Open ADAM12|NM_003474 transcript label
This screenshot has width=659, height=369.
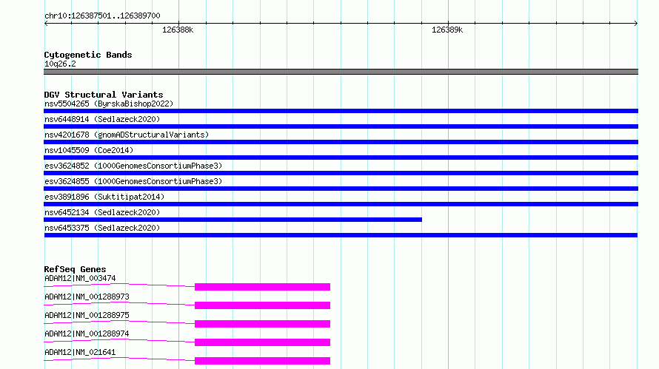(80, 278)
